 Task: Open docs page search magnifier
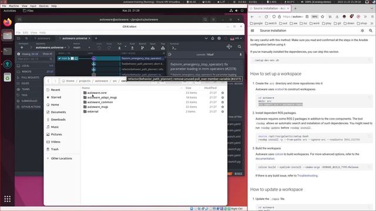coord(371,30)
